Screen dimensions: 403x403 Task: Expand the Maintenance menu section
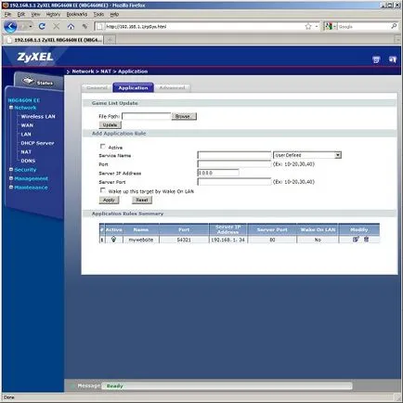click(11, 187)
